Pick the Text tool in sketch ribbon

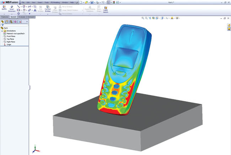click(35, 10)
